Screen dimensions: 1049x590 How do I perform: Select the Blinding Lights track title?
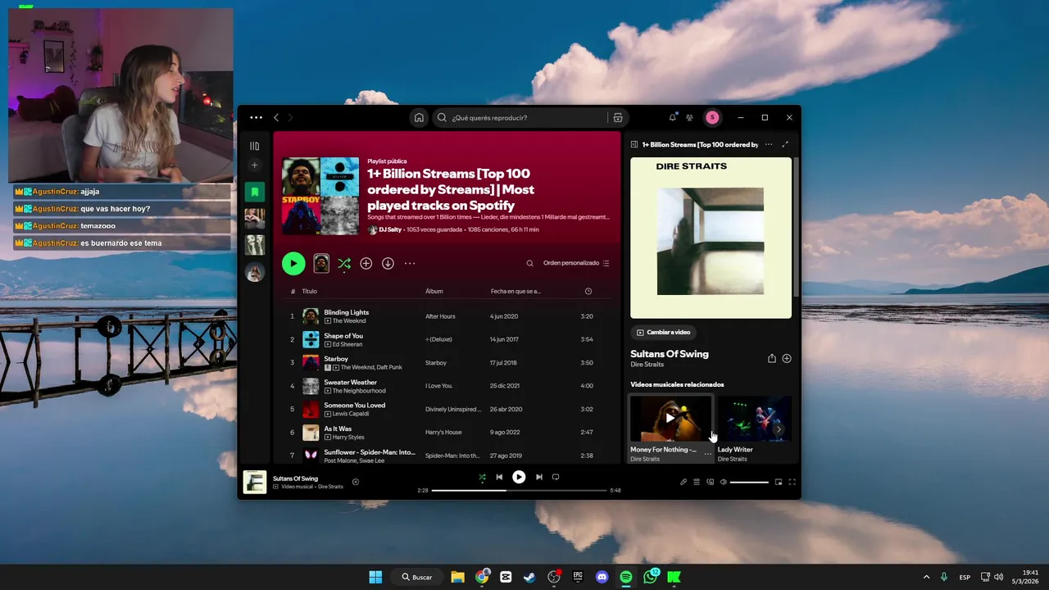pyautogui.click(x=346, y=312)
